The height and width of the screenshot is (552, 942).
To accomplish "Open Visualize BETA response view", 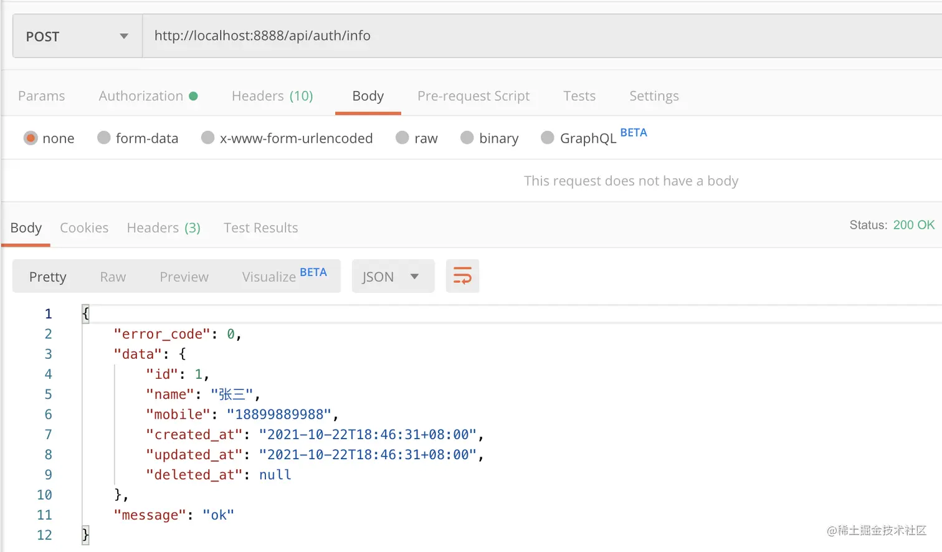I will pos(284,275).
